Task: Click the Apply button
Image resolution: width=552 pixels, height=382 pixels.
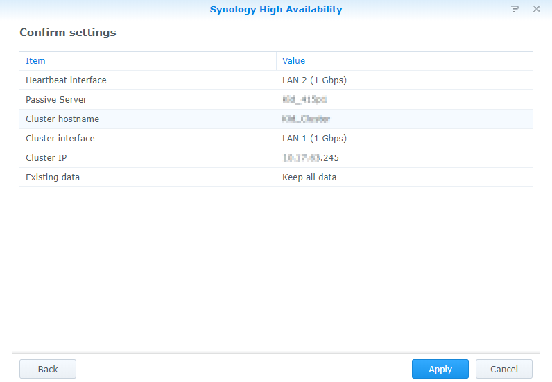Action: (440, 369)
